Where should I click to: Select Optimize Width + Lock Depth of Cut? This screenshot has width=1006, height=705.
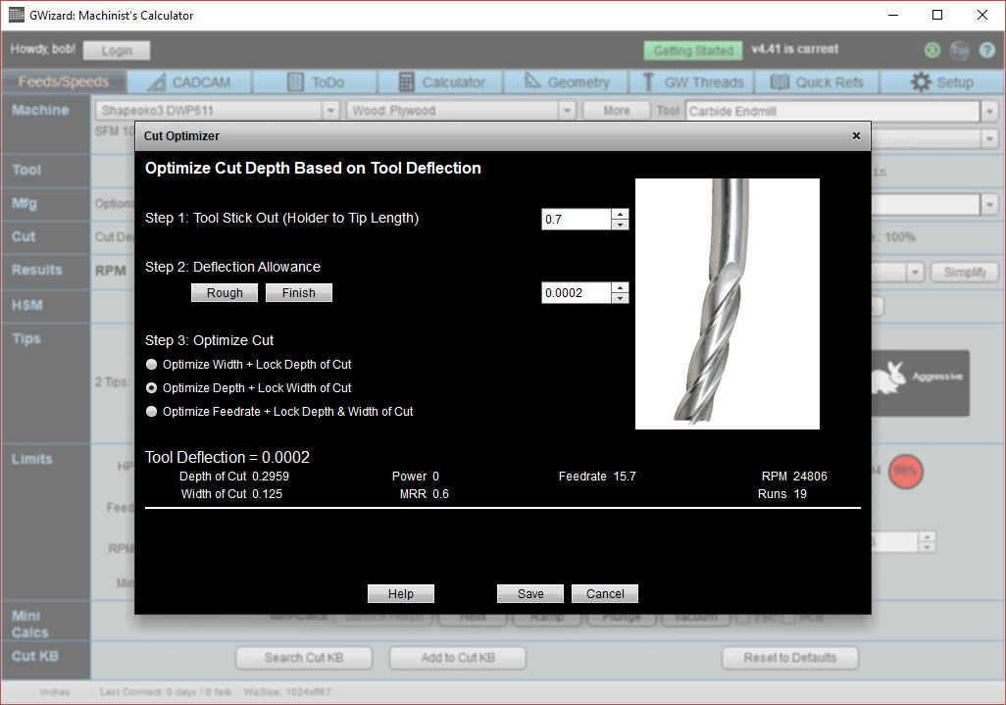point(151,364)
